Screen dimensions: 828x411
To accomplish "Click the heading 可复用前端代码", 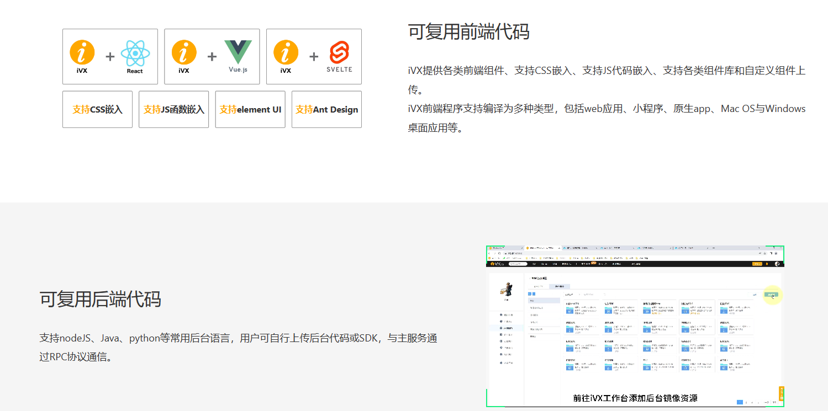I will pos(468,31).
